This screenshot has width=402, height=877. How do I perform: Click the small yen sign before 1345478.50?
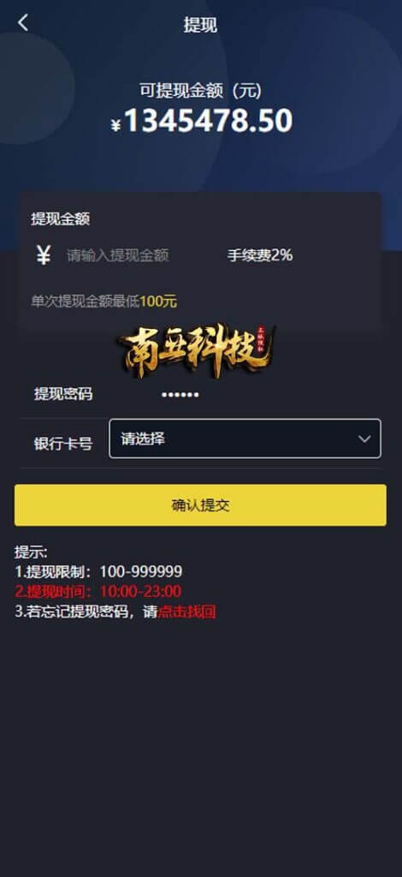coord(115,125)
